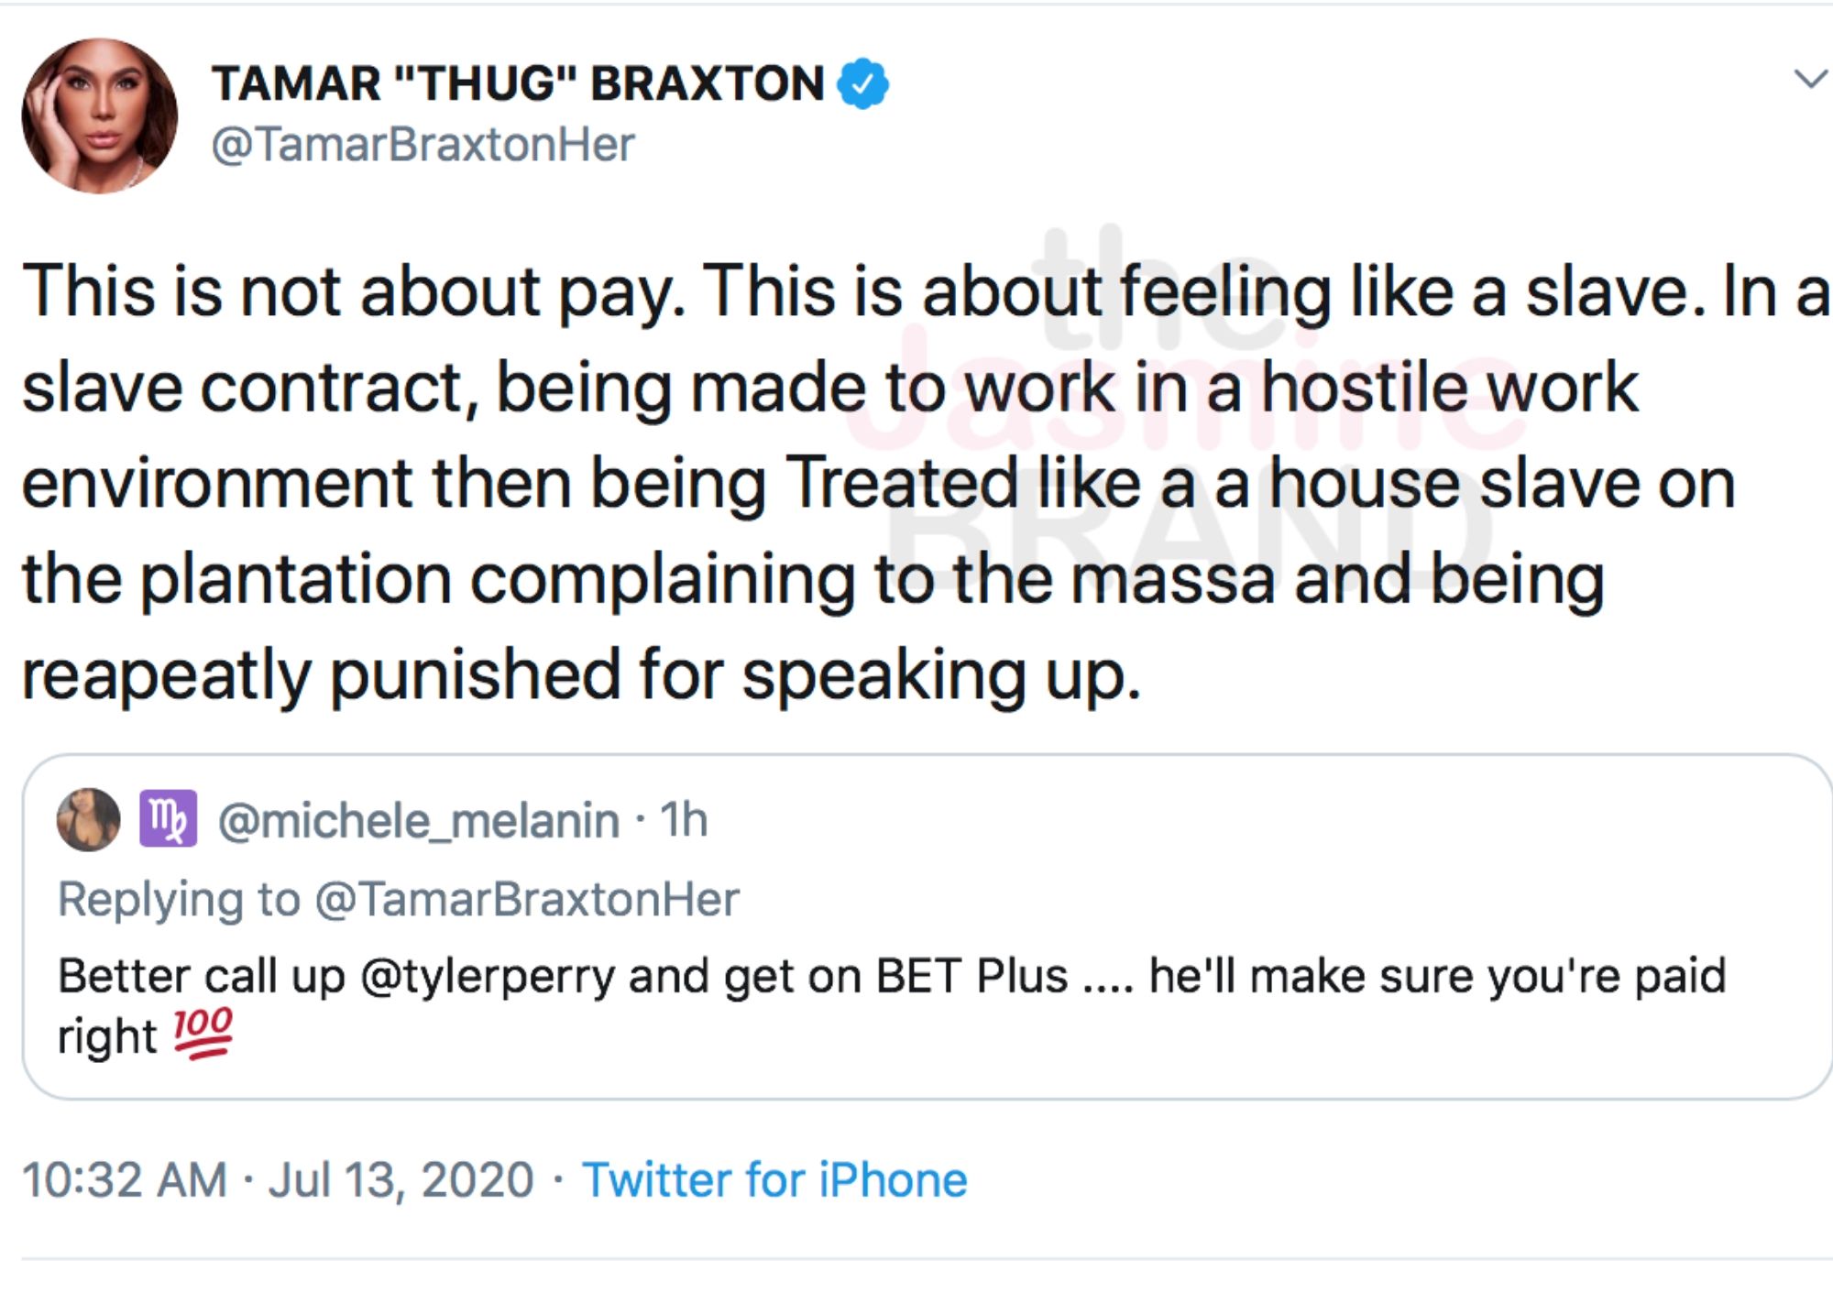
Task: Click the red 100 emoji
Action: tap(203, 1035)
